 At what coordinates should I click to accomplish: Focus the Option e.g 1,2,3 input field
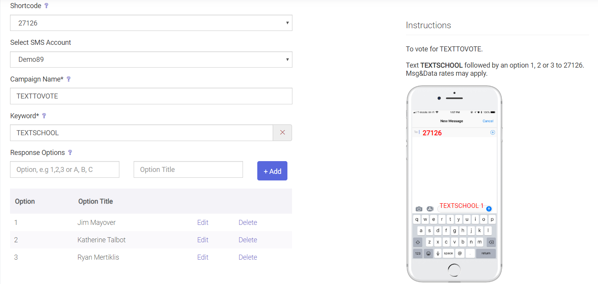point(65,170)
